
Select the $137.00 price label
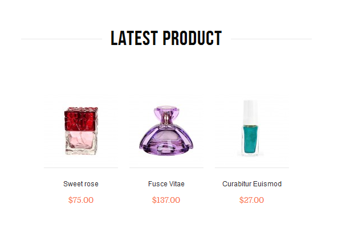click(166, 200)
